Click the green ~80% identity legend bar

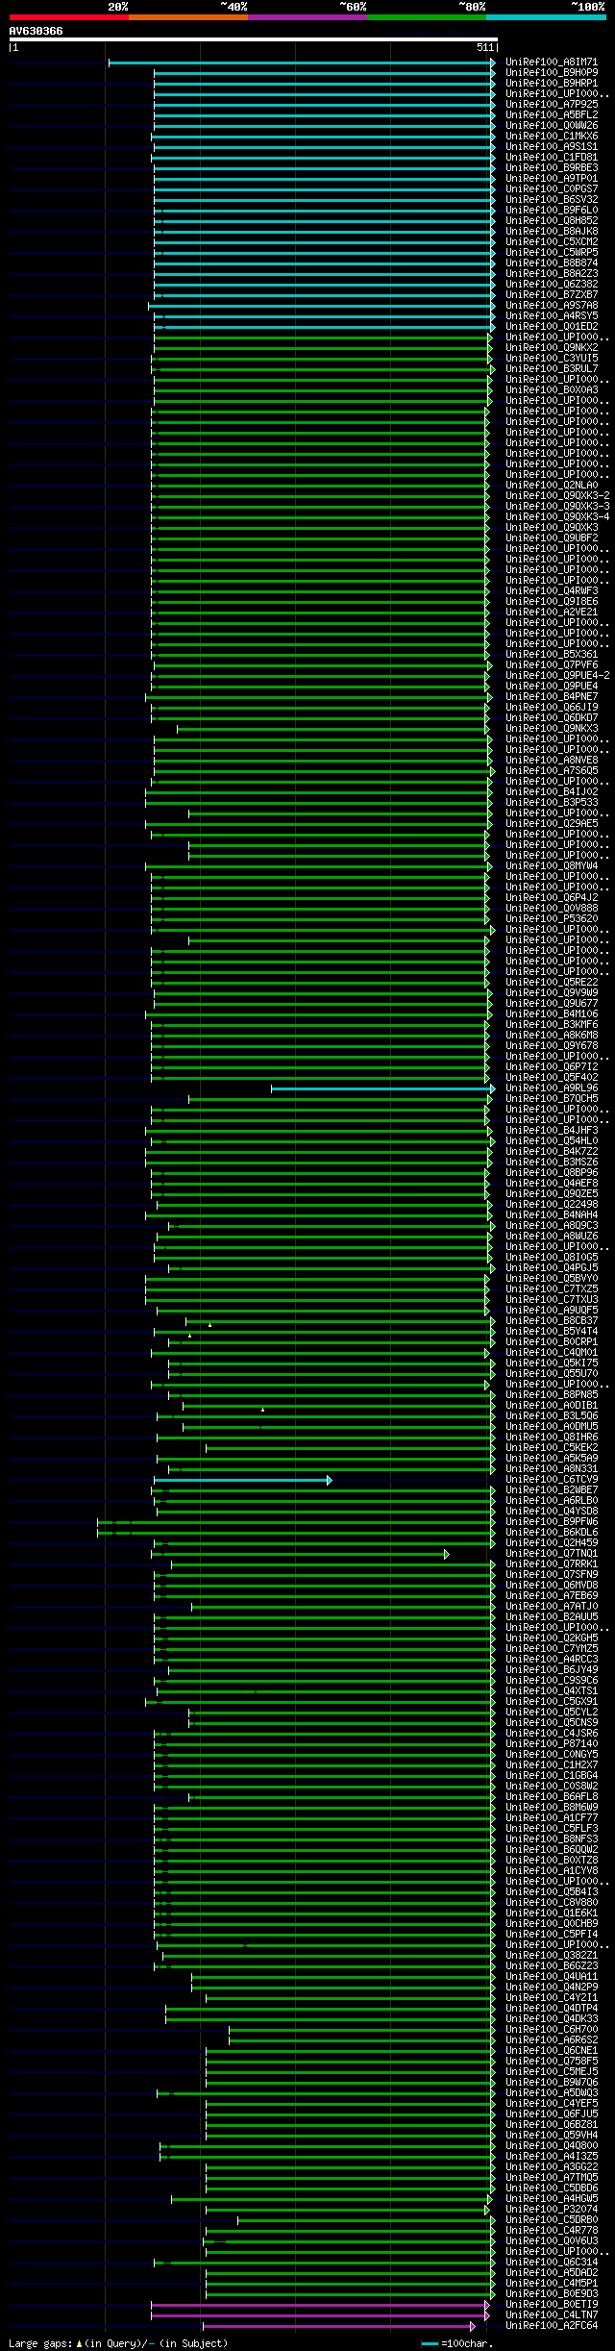pos(426,17)
